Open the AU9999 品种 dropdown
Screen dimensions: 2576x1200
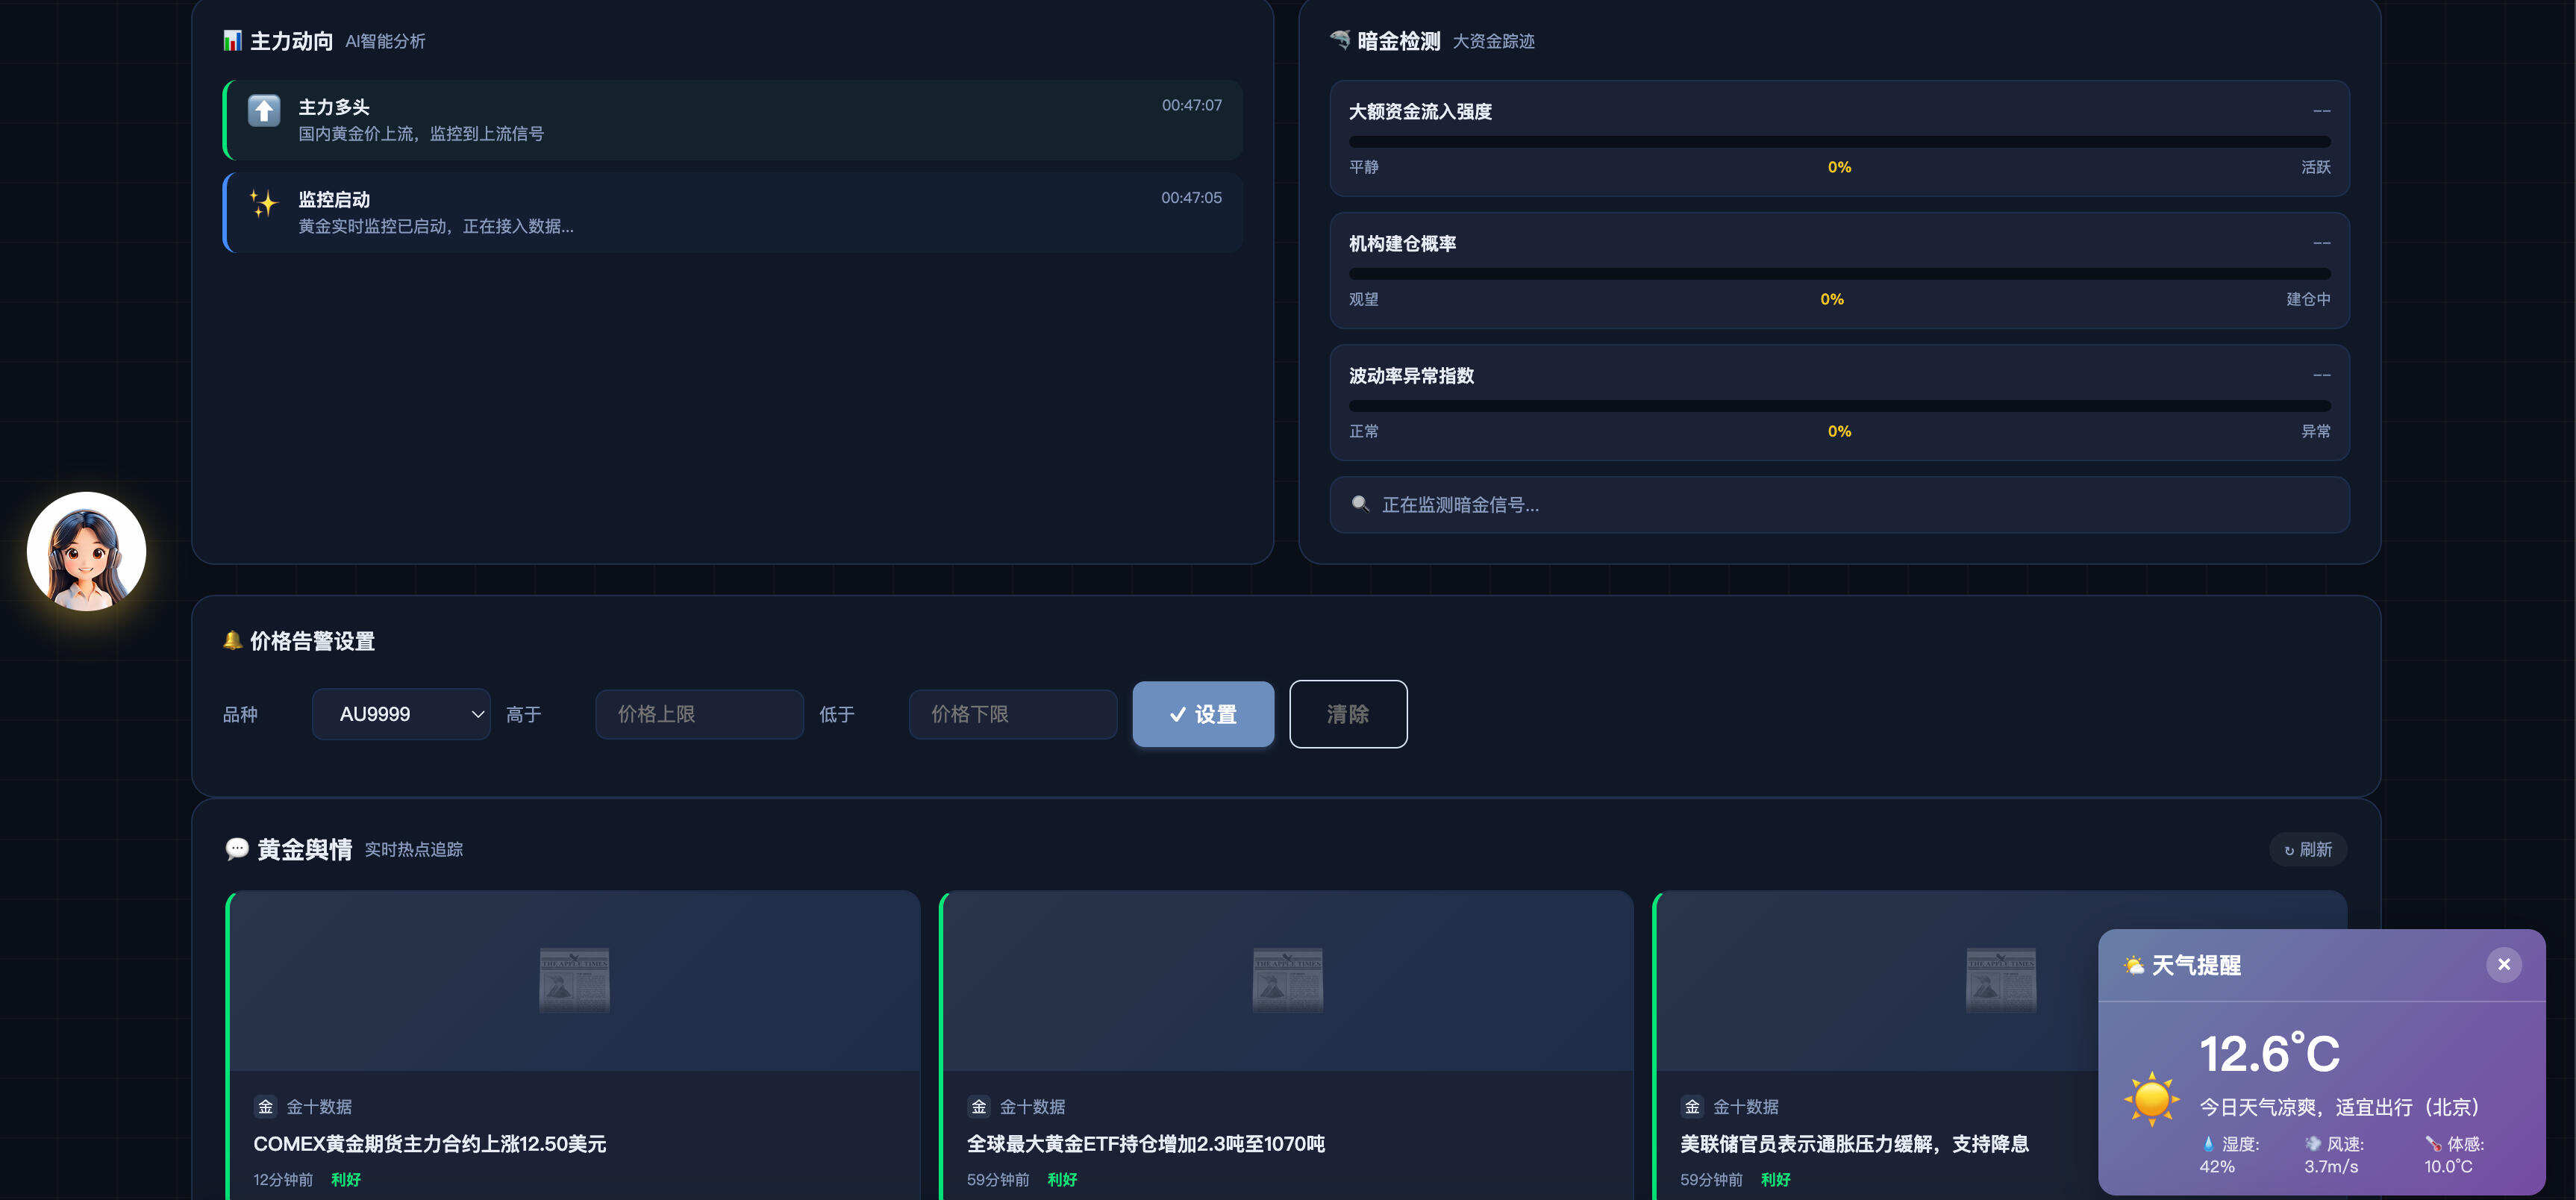[x=401, y=714]
